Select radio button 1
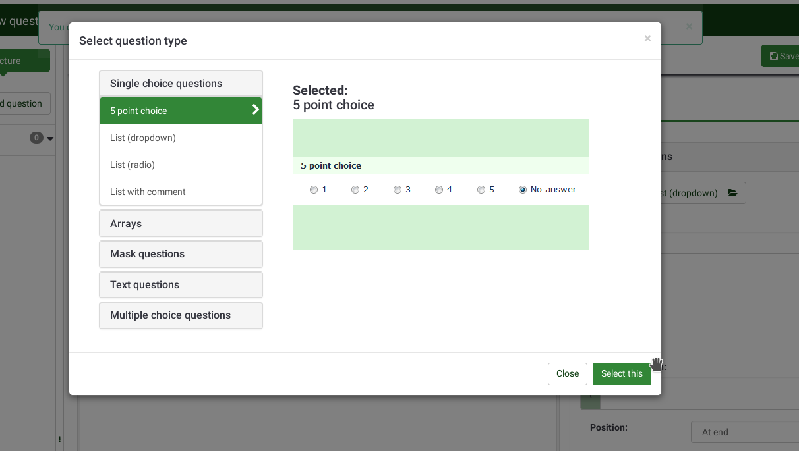799x451 pixels. tap(314, 190)
